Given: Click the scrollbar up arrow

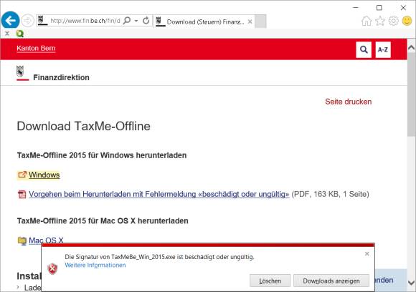Looking at the screenshot, I should (411, 47).
